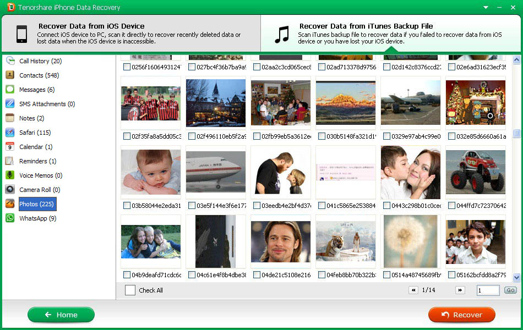
Task: Select Recover Data from iTunes Backup File tab
Action: pyautogui.click(x=391, y=34)
